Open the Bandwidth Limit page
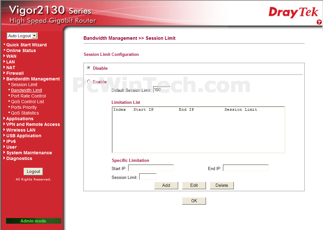Image resolution: width=323 pixels, height=230 pixels. click(27, 90)
